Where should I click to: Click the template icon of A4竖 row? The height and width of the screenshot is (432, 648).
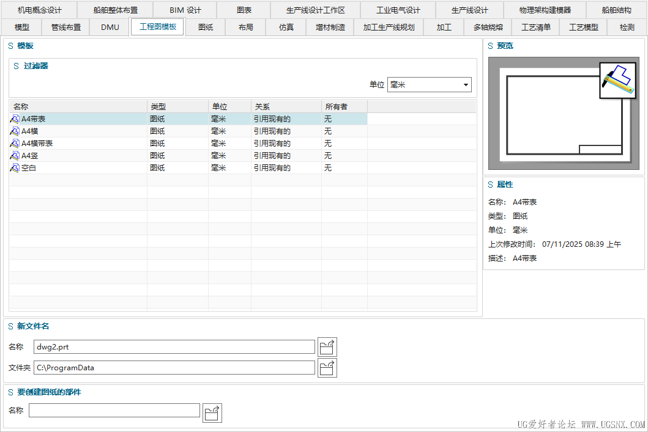(x=15, y=156)
